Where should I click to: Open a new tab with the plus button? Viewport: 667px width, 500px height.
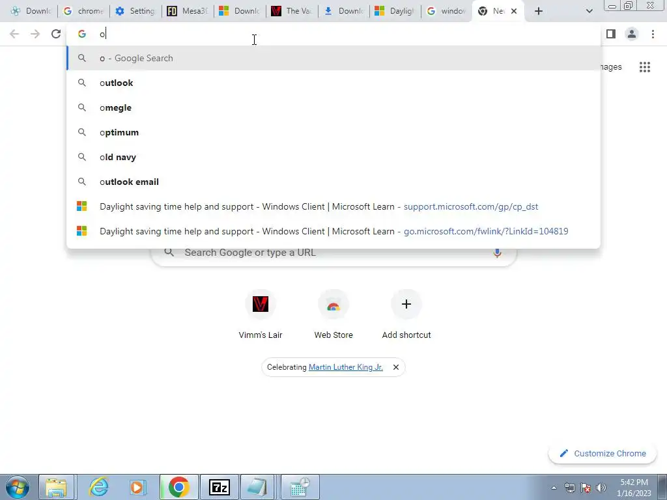click(539, 11)
